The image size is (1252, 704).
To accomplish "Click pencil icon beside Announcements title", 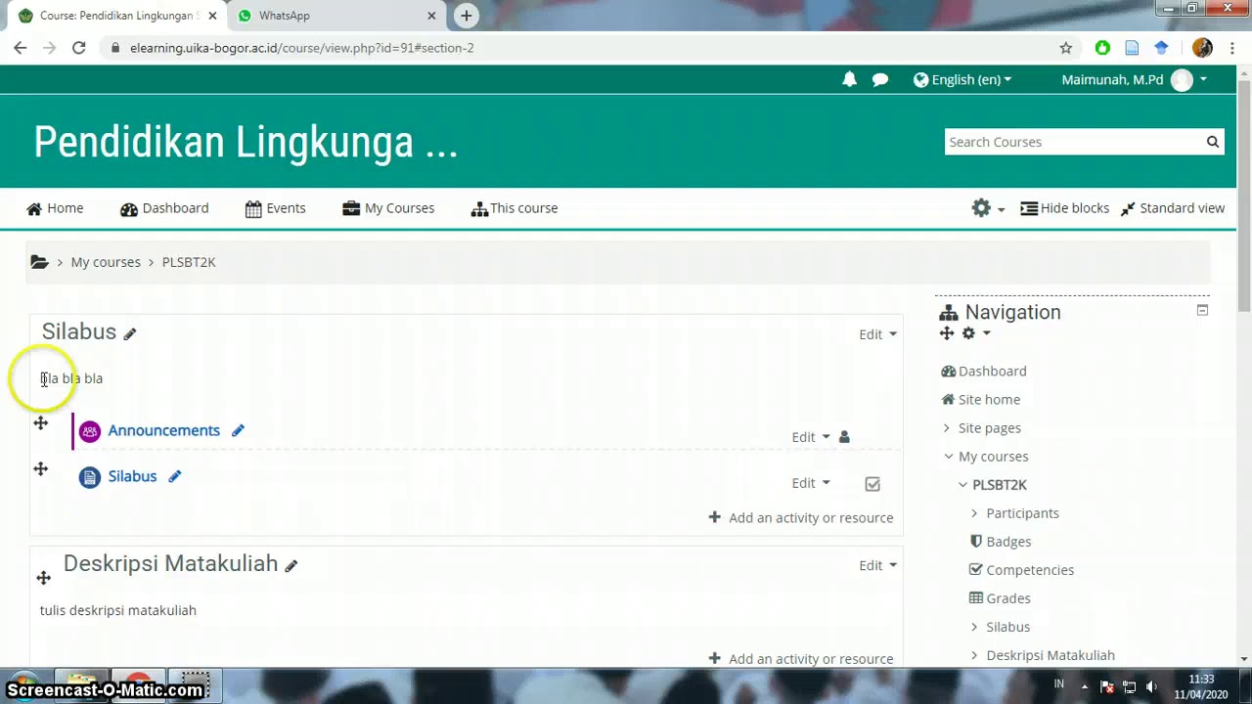I will (x=238, y=431).
